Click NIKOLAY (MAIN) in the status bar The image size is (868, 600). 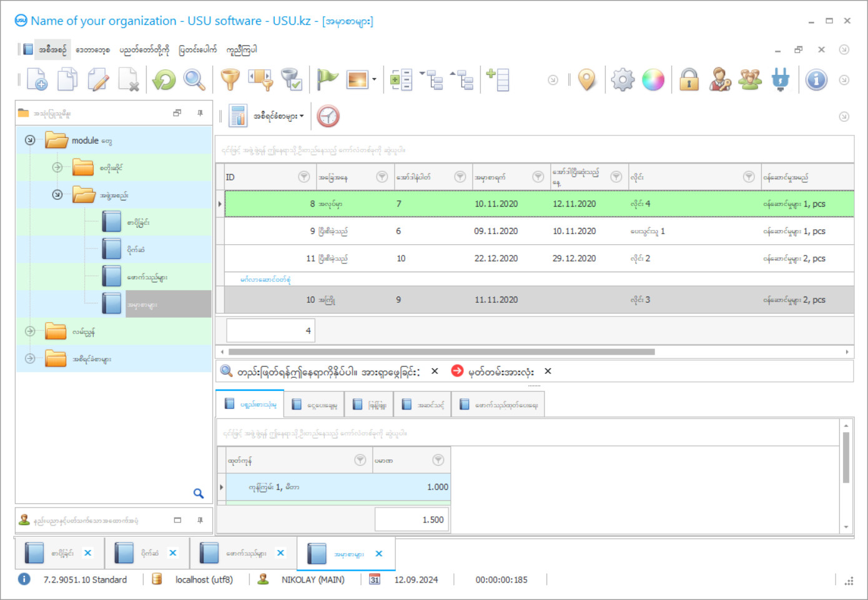(x=312, y=579)
